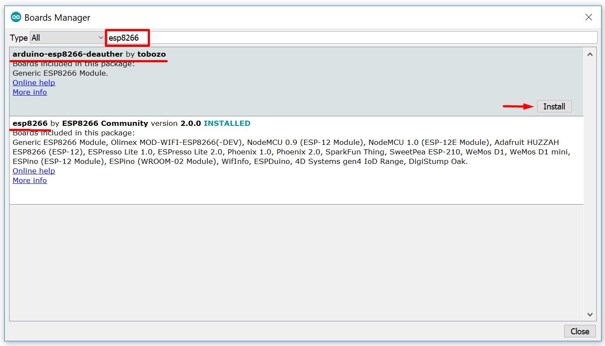Click the Type dropdown chevron arrow
This screenshot has width=605, height=346.
coord(101,38)
